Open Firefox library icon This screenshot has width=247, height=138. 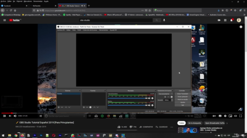[x=223, y=10]
